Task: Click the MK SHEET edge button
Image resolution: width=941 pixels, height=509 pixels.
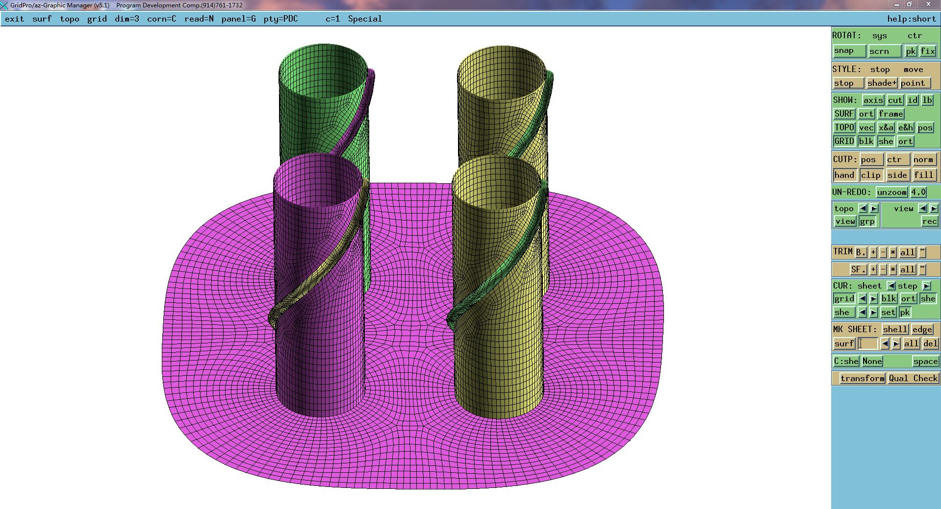Action: click(x=922, y=329)
